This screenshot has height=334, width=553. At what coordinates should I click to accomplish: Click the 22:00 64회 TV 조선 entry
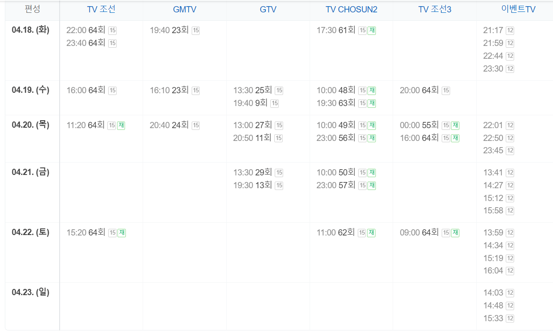[86, 30]
